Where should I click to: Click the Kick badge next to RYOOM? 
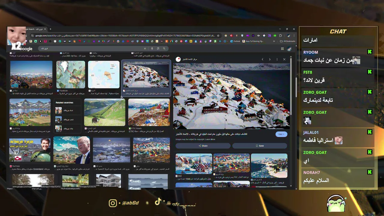tap(370, 52)
